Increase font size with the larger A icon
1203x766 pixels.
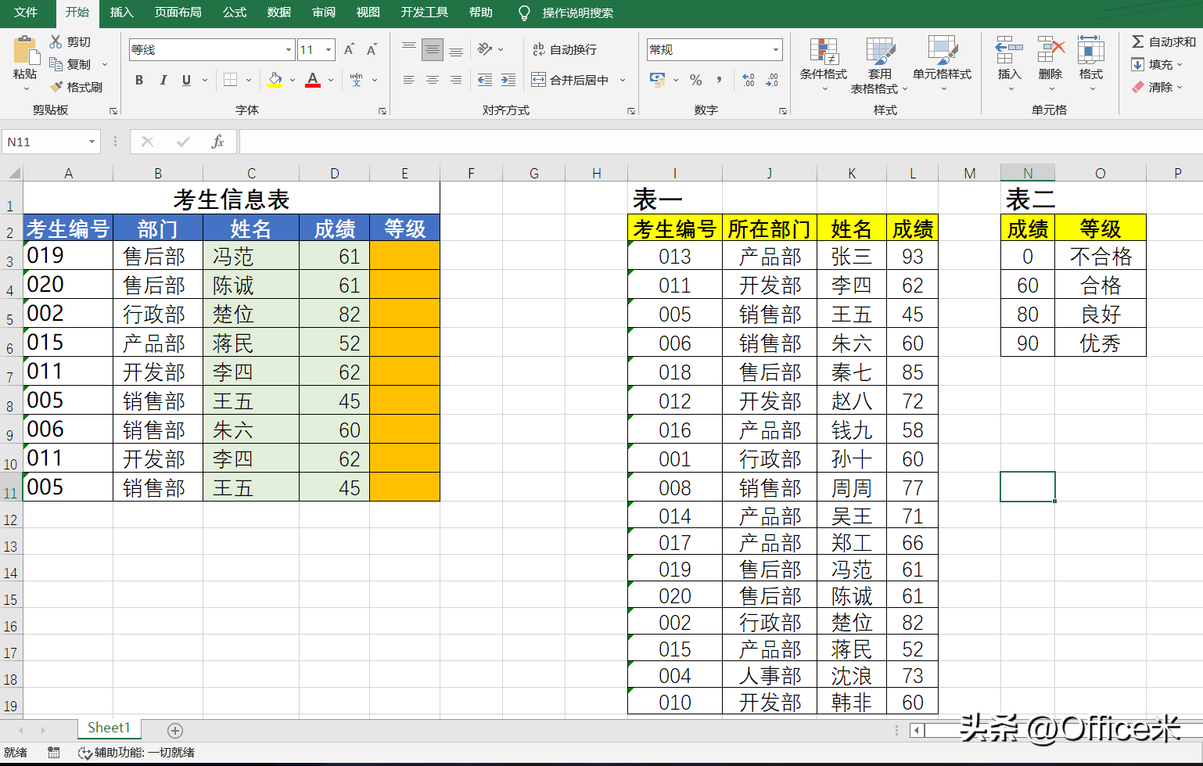point(349,49)
